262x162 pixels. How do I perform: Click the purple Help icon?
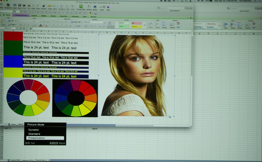pos(108,7)
